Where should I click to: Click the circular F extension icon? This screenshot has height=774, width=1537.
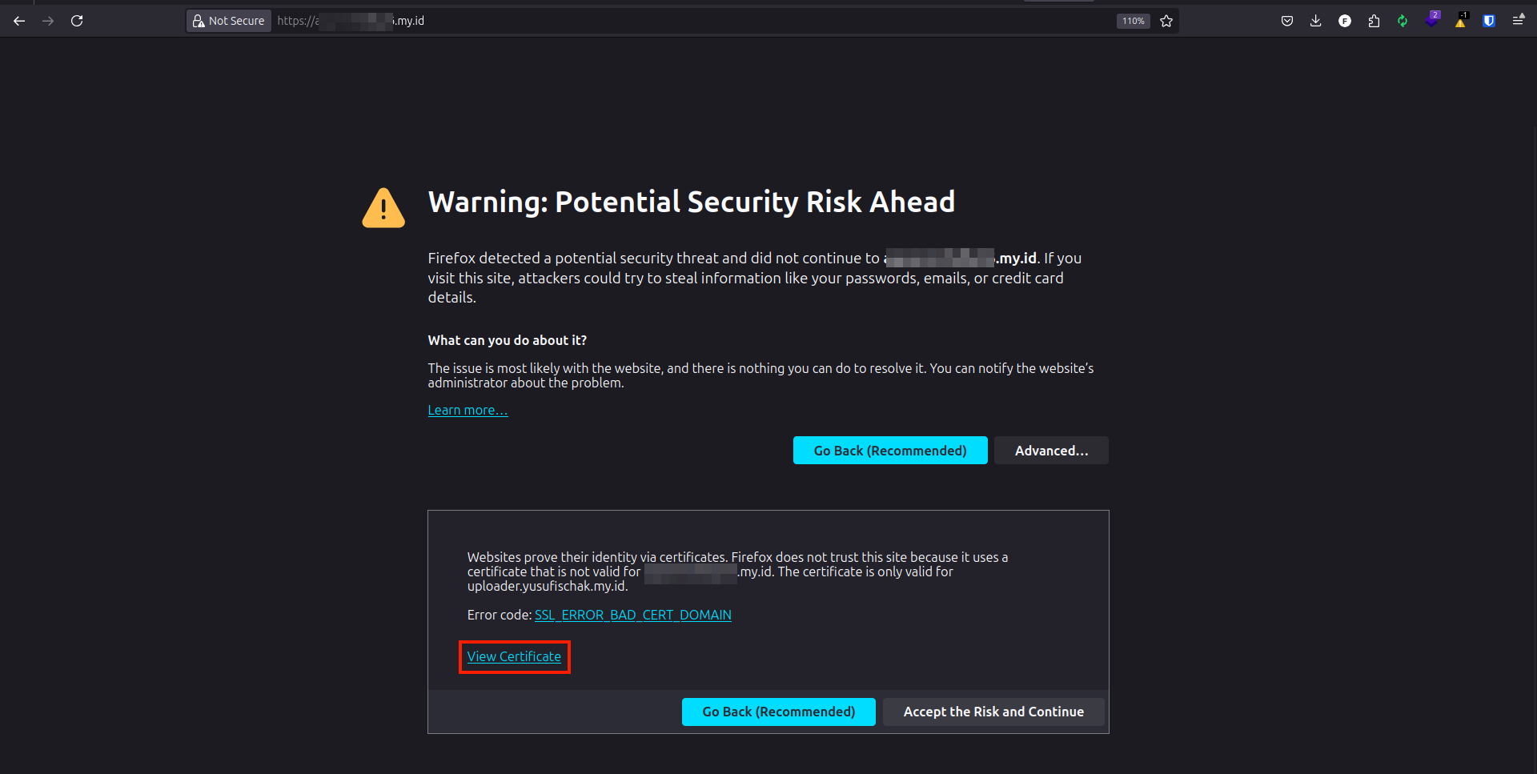tap(1345, 21)
